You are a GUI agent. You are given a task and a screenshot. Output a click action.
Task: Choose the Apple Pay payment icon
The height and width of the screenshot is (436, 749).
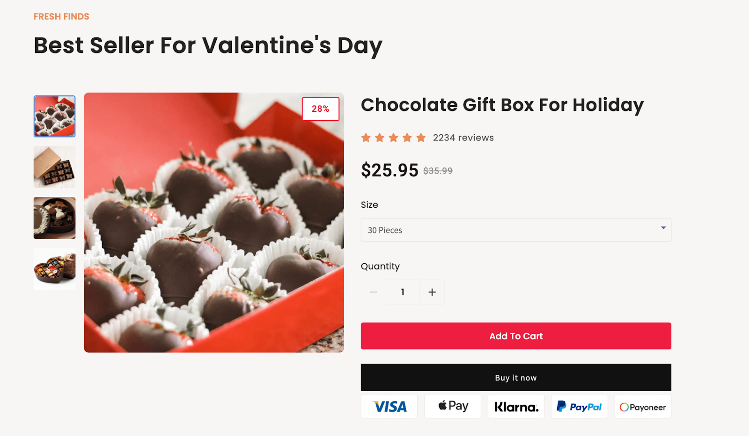pos(452,407)
